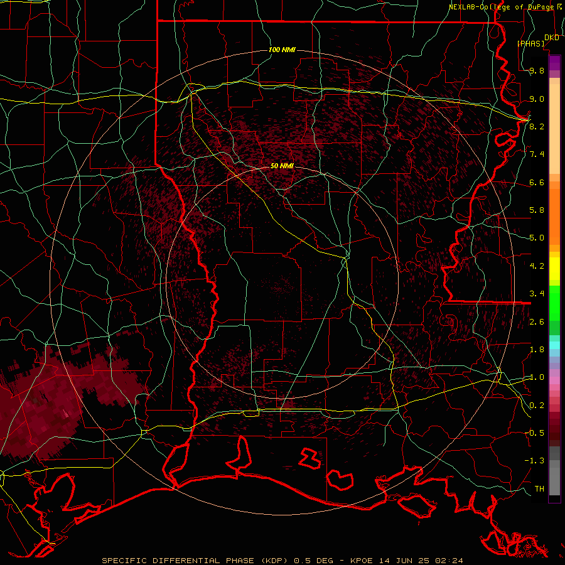Click the -0.5 scale value
565x565 pixels.
pos(535,433)
